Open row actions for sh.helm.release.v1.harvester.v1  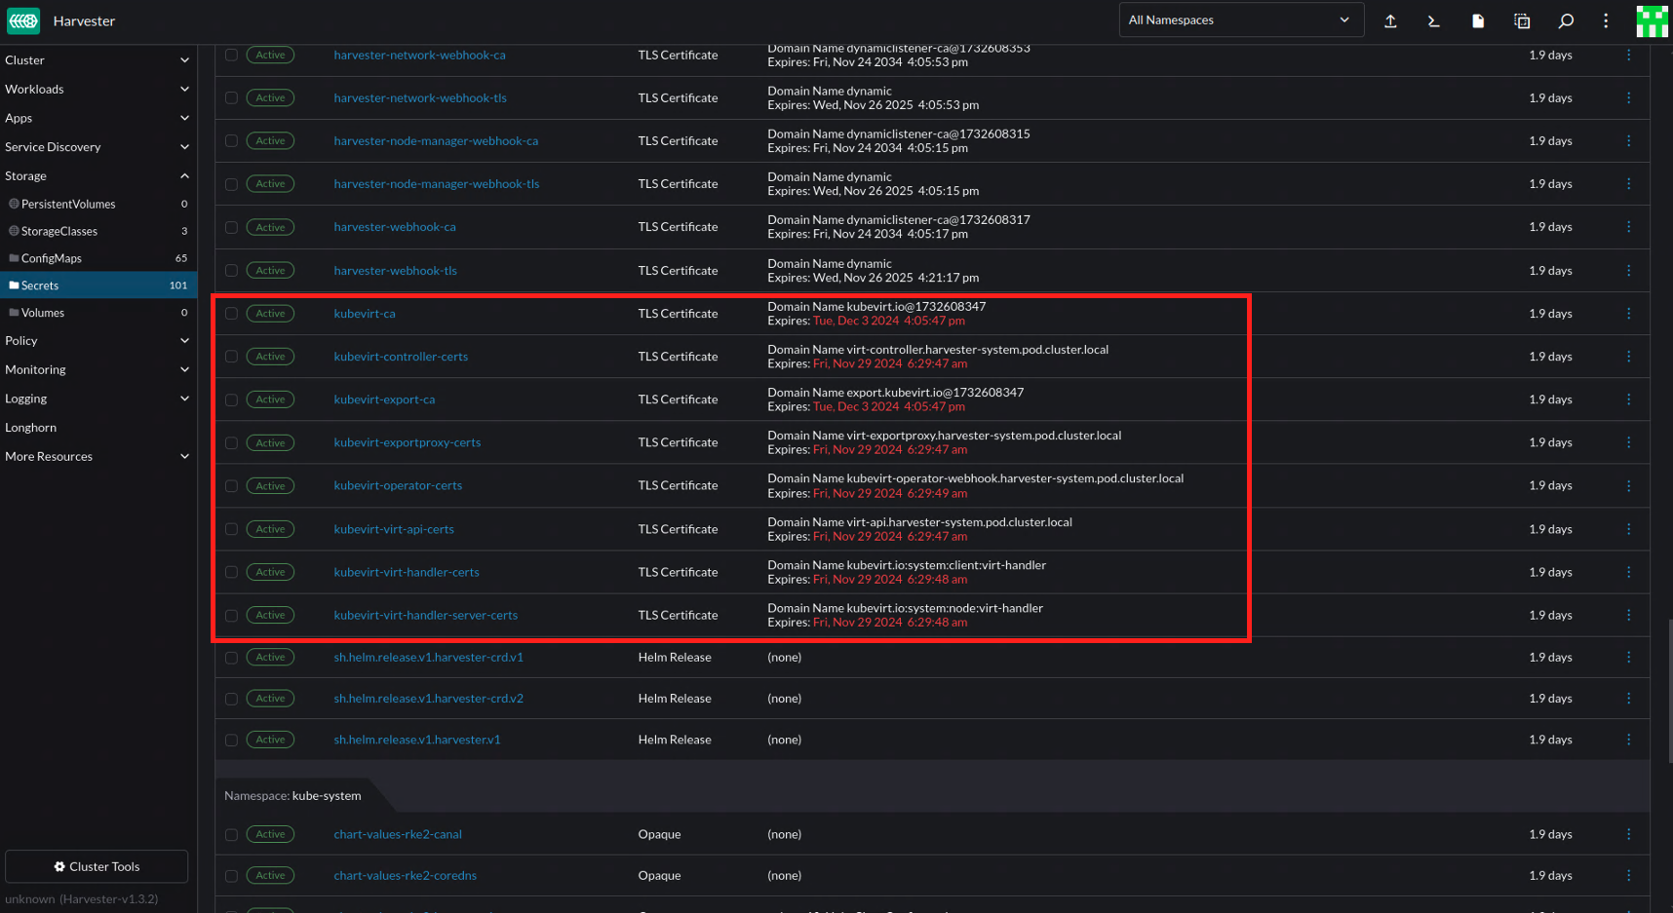(x=1628, y=740)
